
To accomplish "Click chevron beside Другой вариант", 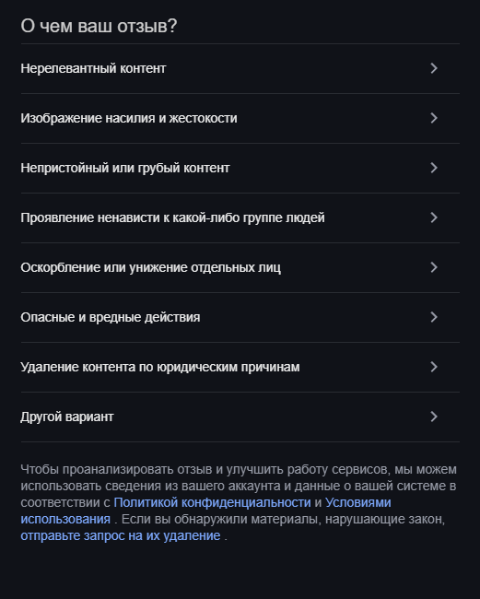I will [x=434, y=417].
